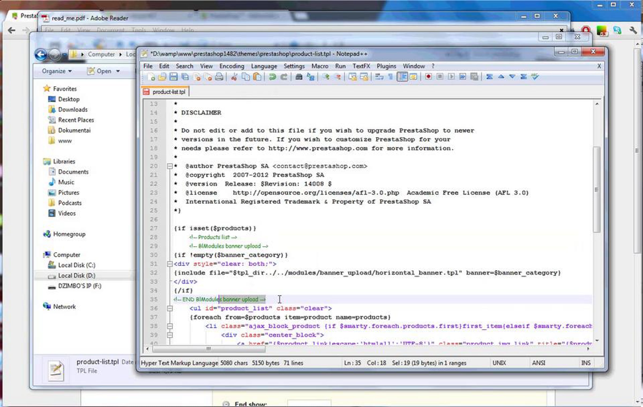This screenshot has height=407, width=643.
Task: Click the Zoom In toolbar icon
Action: coord(326,77)
